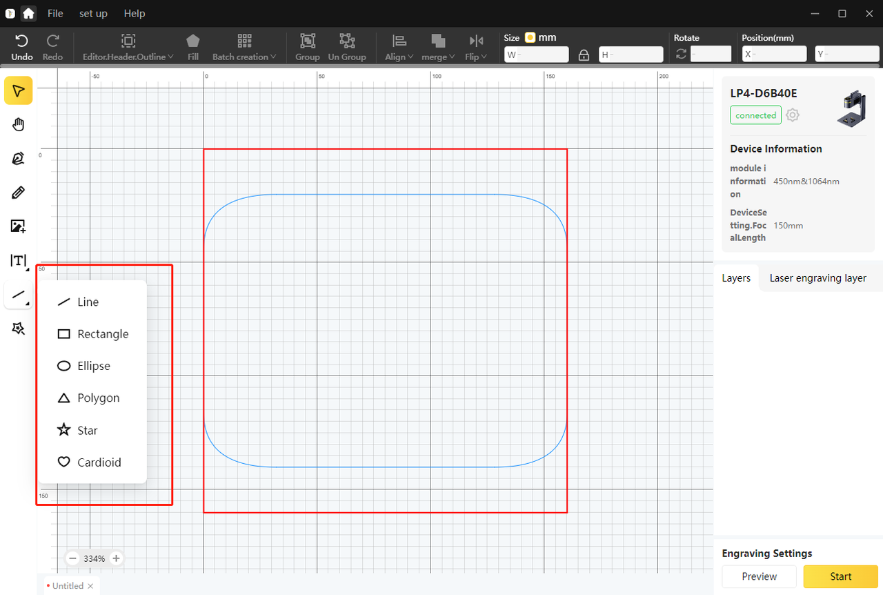
Task: Click the Start button
Action: pyautogui.click(x=841, y=576)
